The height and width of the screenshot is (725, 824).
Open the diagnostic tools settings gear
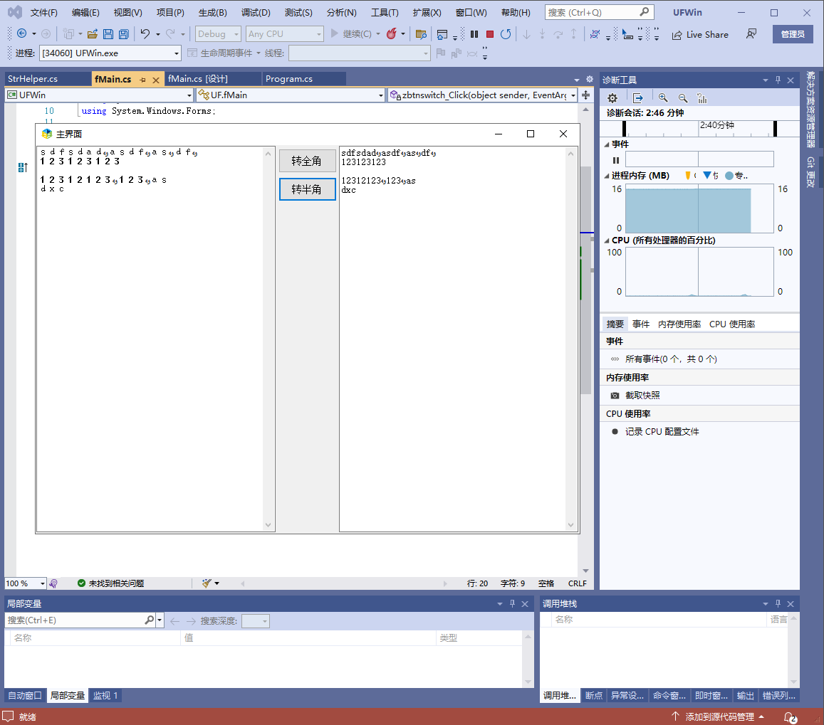pyautogui.click(x=612, y=98)
